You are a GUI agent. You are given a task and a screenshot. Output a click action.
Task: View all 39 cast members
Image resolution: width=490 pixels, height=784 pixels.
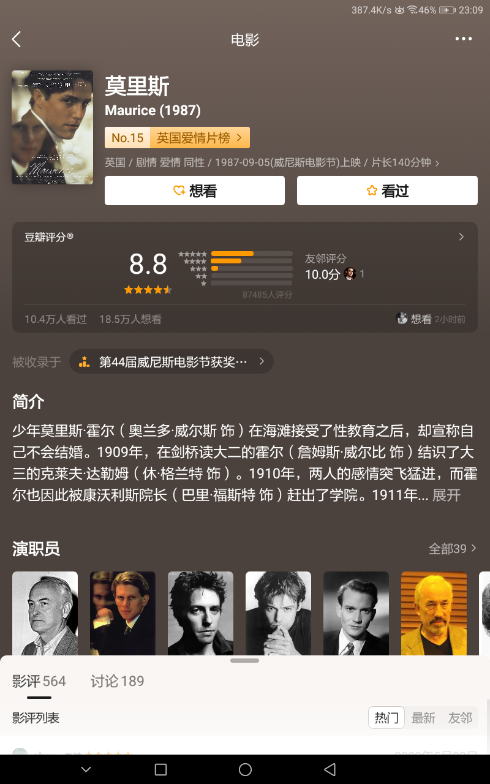click(x=453, y=549)
